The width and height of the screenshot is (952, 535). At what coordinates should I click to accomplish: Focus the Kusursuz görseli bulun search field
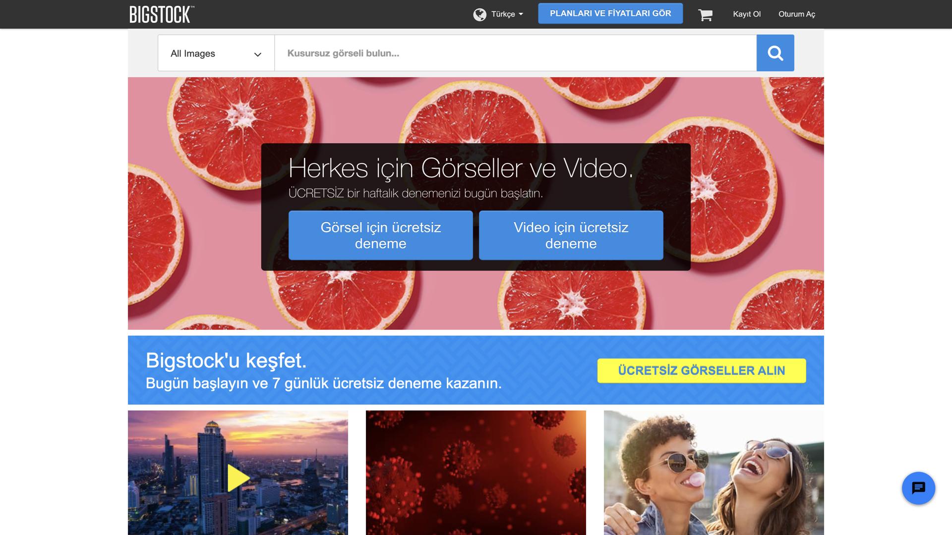[515, 53]
